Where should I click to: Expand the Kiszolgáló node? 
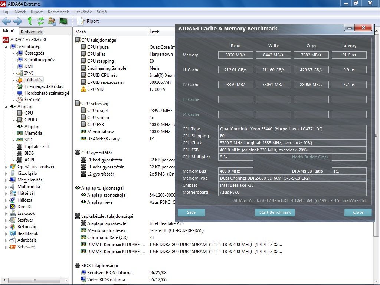6,173
